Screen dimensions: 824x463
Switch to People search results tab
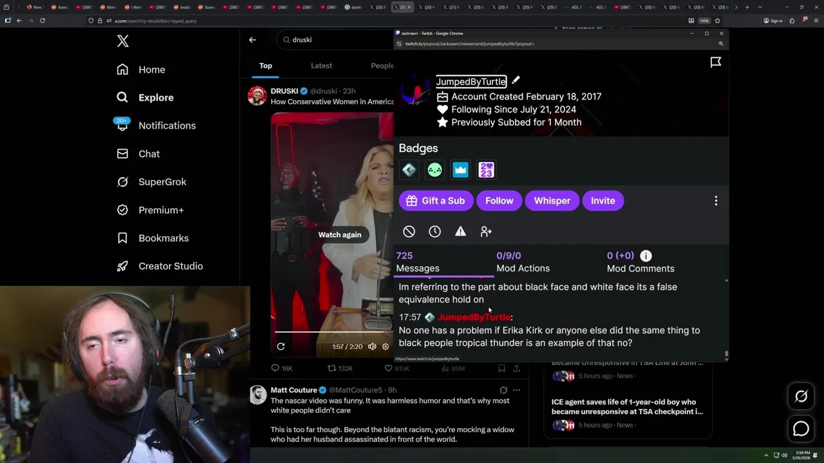pos(382,66)
